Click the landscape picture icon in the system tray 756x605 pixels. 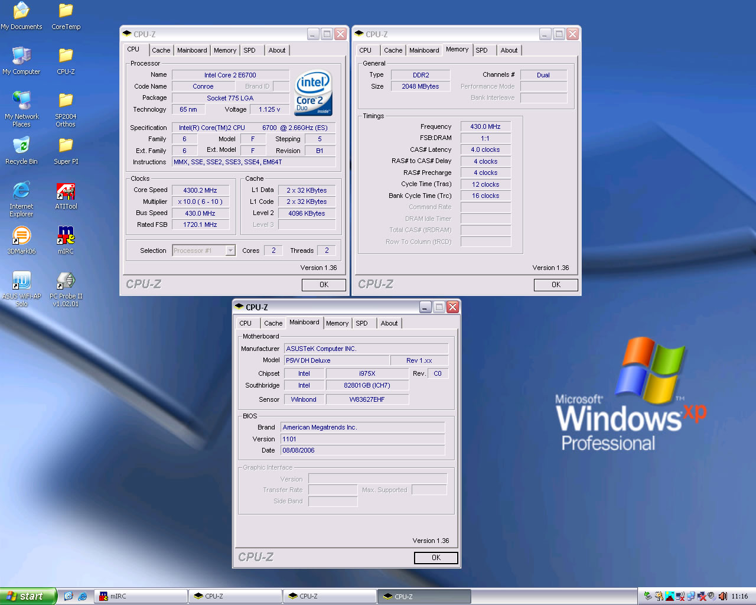pyautogui.click(x=670, y=596)
